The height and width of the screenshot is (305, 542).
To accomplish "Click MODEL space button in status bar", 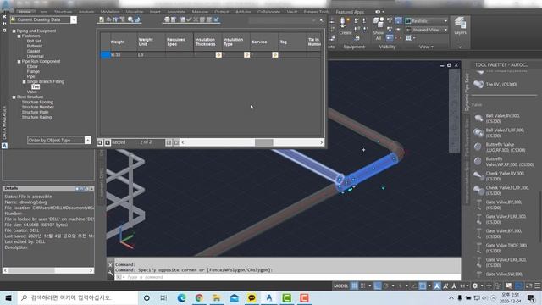I will 340,286.
